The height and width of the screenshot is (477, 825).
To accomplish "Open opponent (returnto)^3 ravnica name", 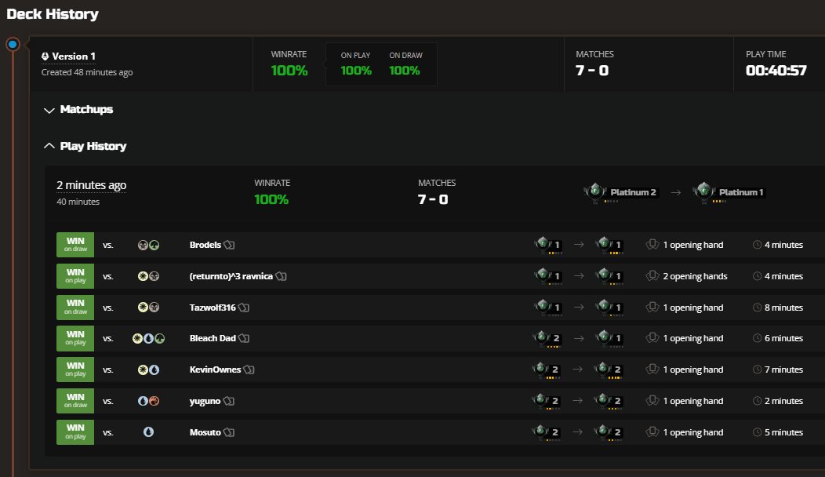I will [x=231, y=276].
